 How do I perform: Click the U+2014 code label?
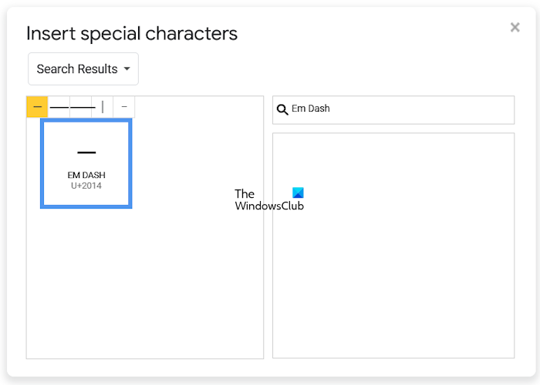(86, 186)
